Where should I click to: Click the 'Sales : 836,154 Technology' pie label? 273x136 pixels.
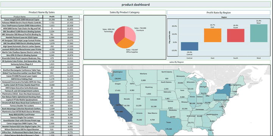click(x=108, y=31)
